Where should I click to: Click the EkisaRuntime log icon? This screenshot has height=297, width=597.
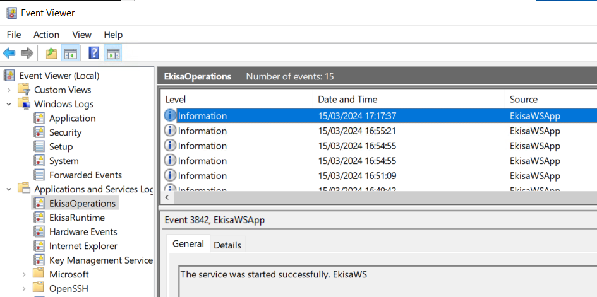[39, 218]
